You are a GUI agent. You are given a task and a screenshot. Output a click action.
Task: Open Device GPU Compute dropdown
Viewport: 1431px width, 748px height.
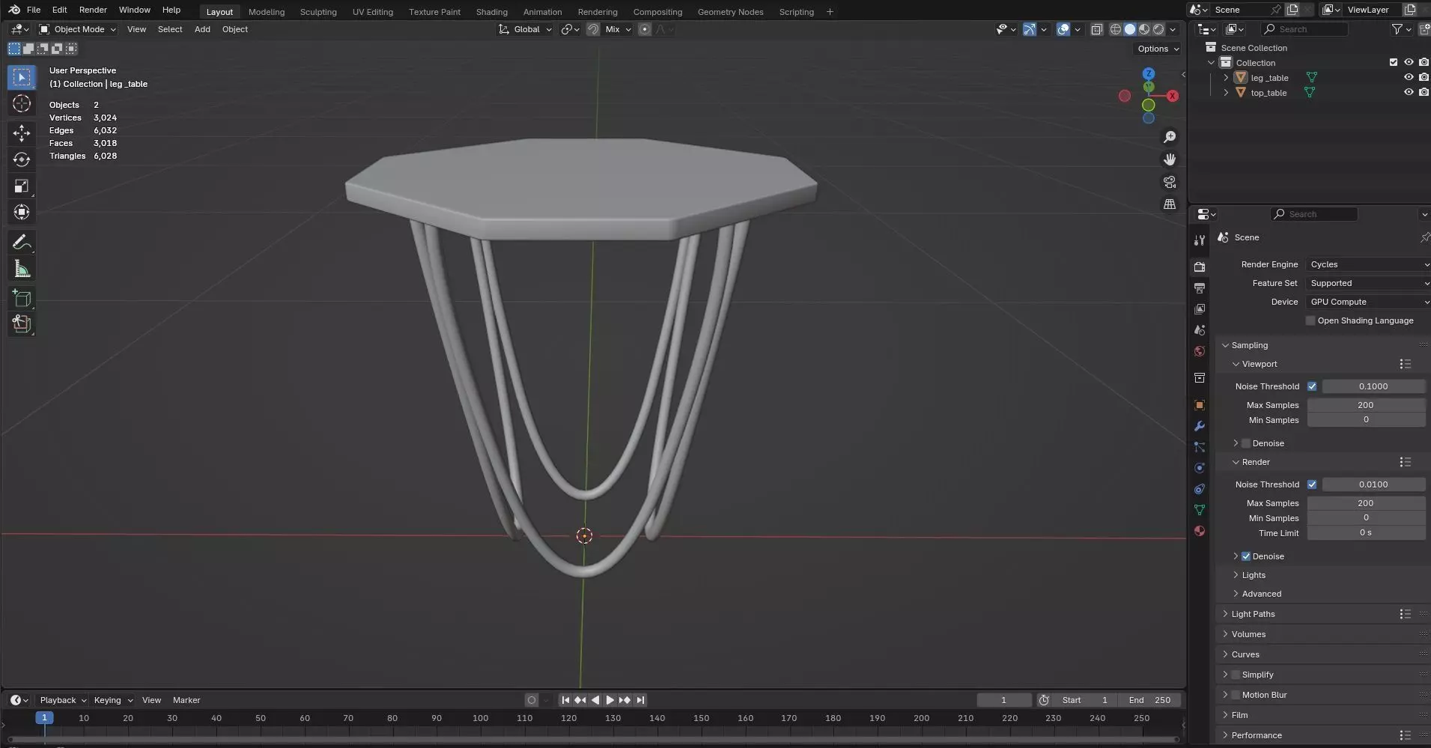(1367, 302)
